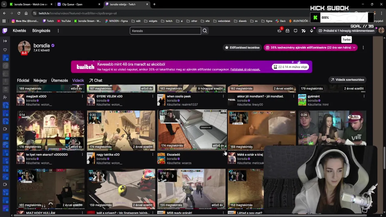
Task: Open the other bookmark folder
Action: [x=192, y=21]
